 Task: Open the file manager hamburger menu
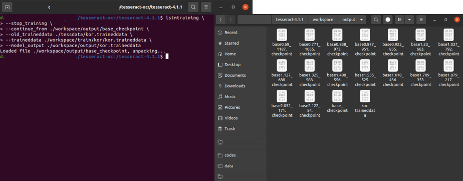tap(421, 20)
